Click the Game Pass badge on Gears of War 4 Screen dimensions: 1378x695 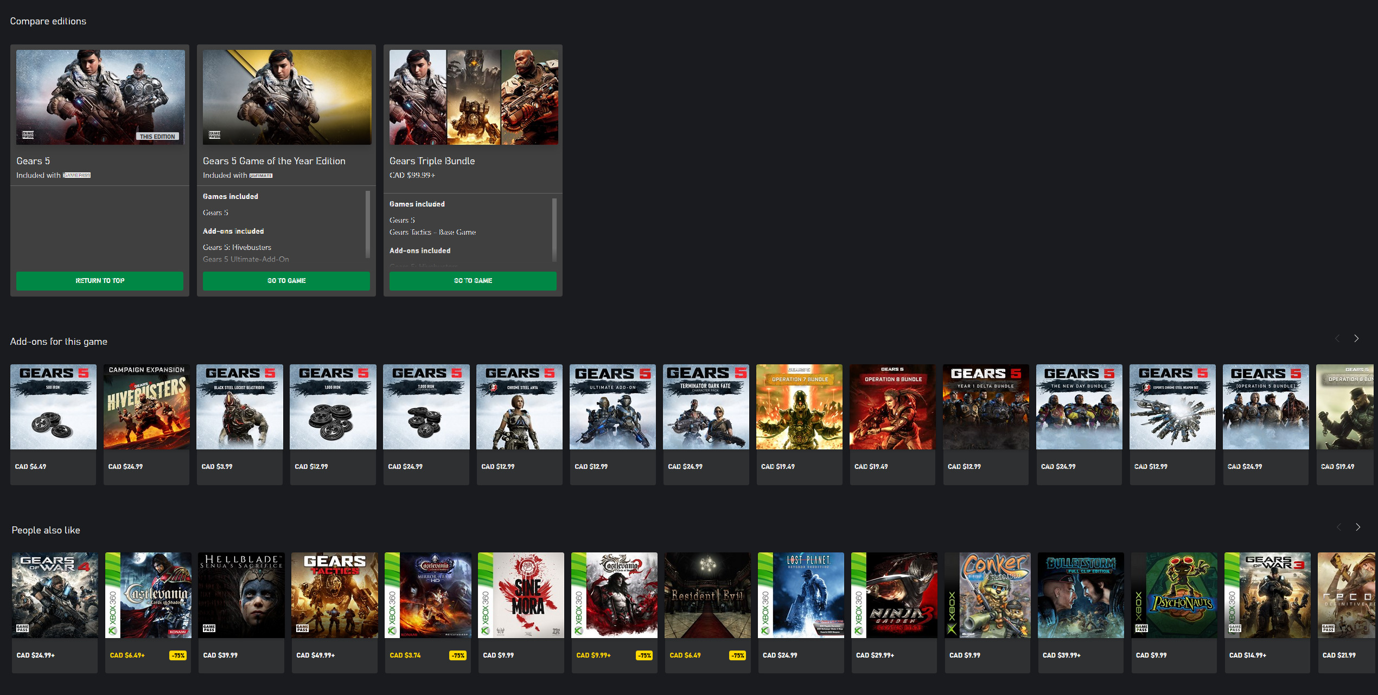click(22, 628)
